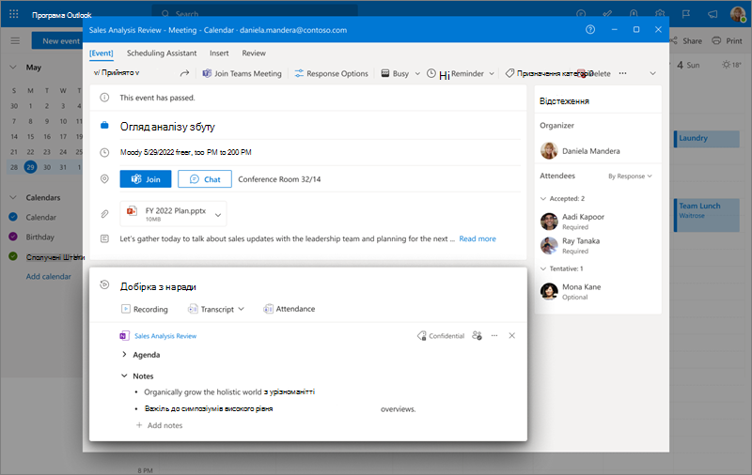Open the account profile picture at top right
Image resolution: width=752 pixels, height=475 pixels.
click(x=738, y=14)
